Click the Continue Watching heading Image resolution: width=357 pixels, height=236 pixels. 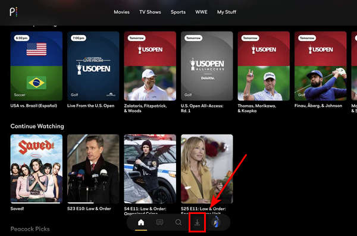click(x=37, y=126)
